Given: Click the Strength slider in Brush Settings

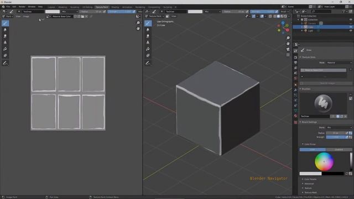Looking at the screenshot, I should 336,137.
